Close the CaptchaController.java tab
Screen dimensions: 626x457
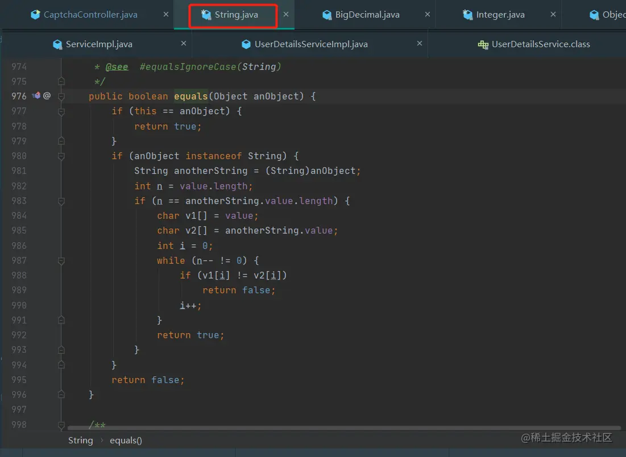(166, 14)
